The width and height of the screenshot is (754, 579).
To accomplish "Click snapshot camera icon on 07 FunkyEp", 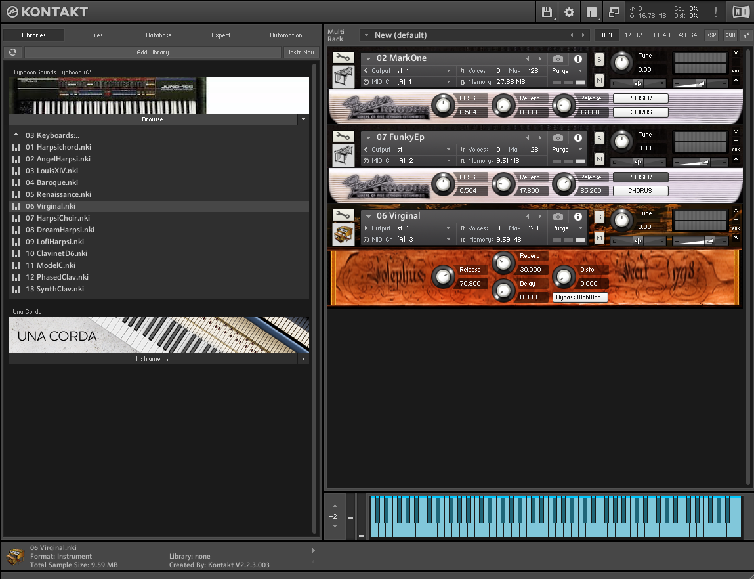I will 558,138.
